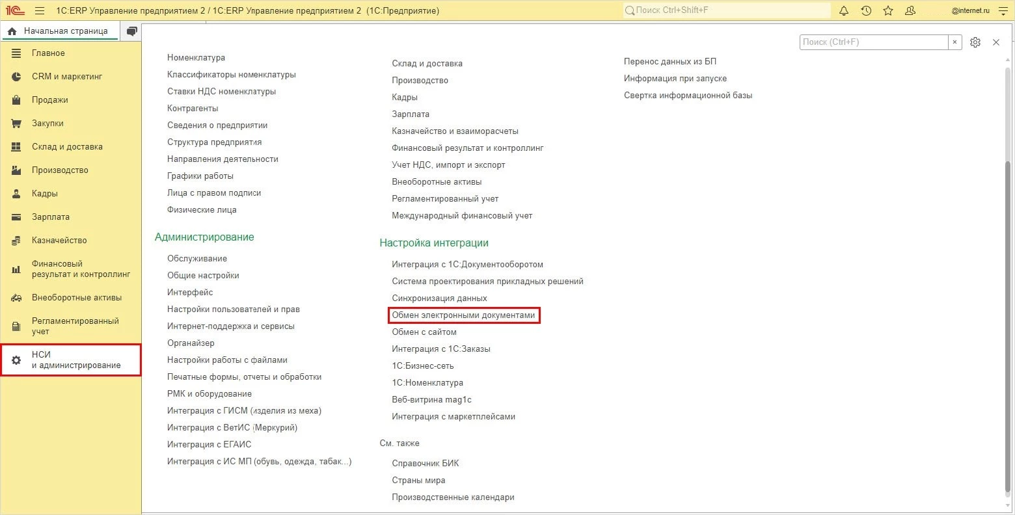
Task: Open Настройки пользователей и прав
Action: pyautogui.click(x=234, y=310)
